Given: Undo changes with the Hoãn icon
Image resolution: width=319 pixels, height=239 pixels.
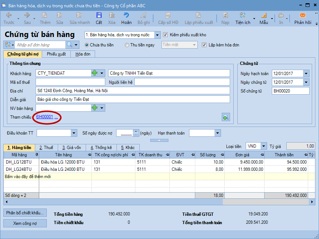Looking at the screenshot, I should coord(126,16).
